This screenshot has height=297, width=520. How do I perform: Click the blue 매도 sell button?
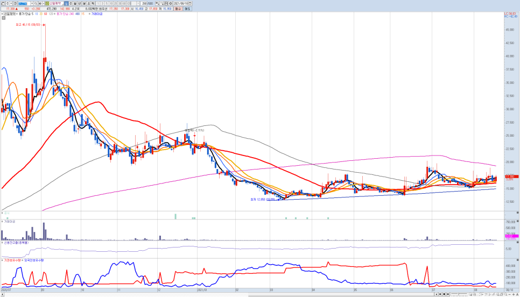tap(187, 9)
